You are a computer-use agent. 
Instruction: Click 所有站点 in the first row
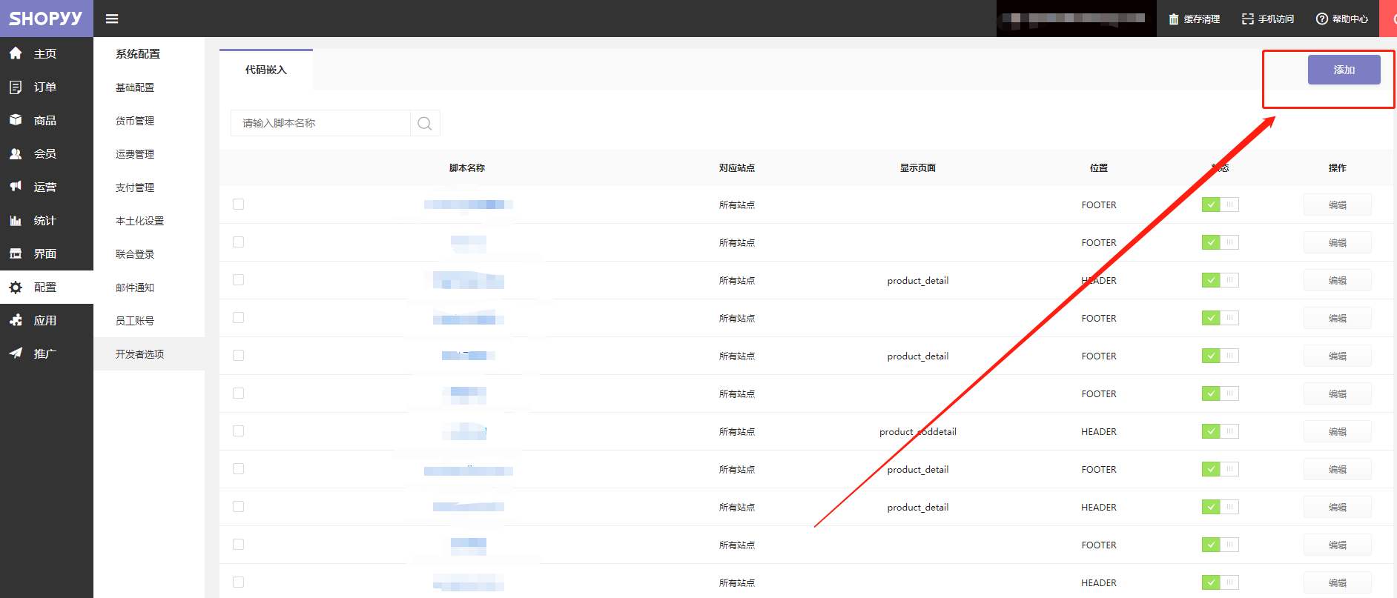(737, 205)
